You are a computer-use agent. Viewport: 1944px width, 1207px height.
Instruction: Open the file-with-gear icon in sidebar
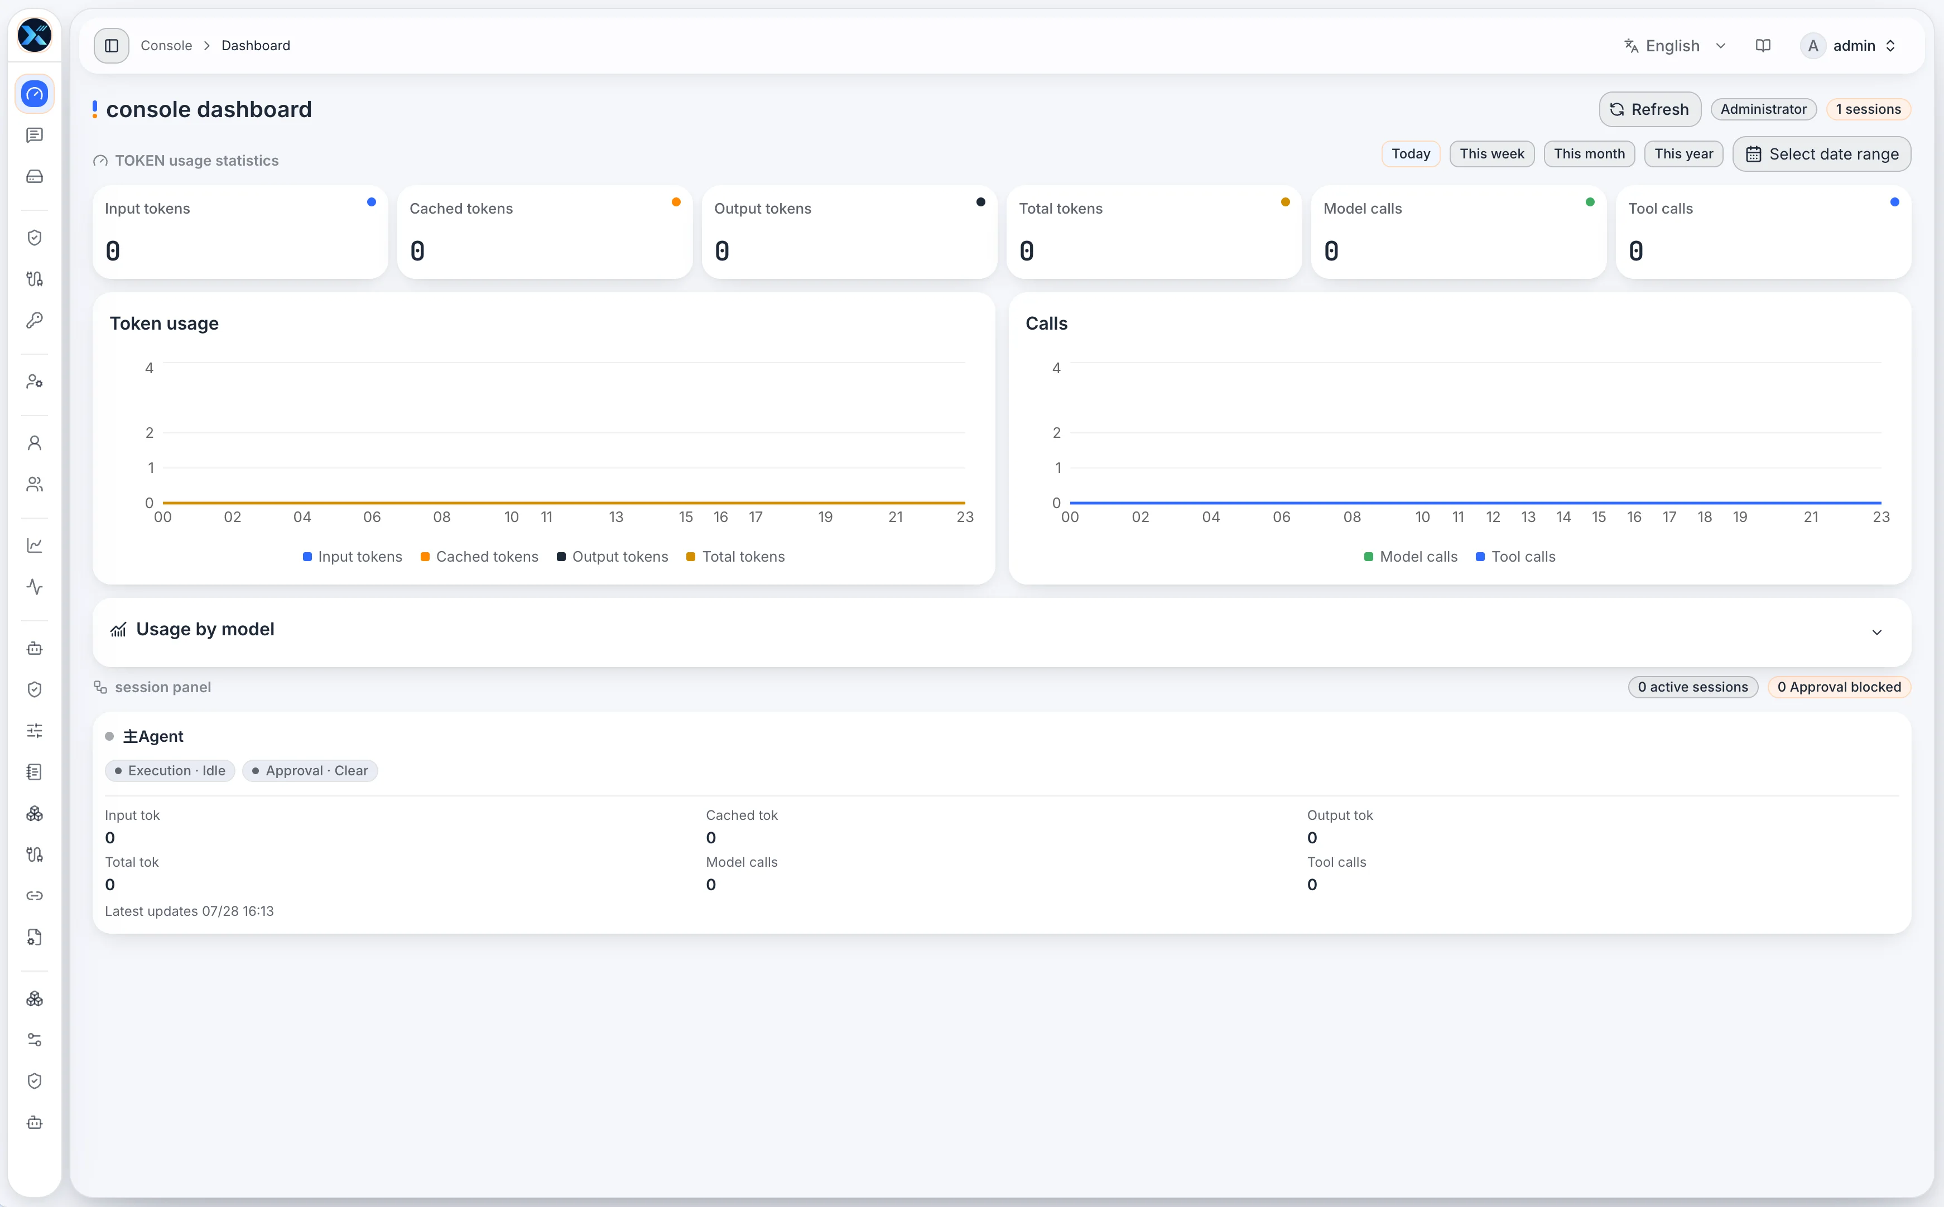click(x=35, y=937)
